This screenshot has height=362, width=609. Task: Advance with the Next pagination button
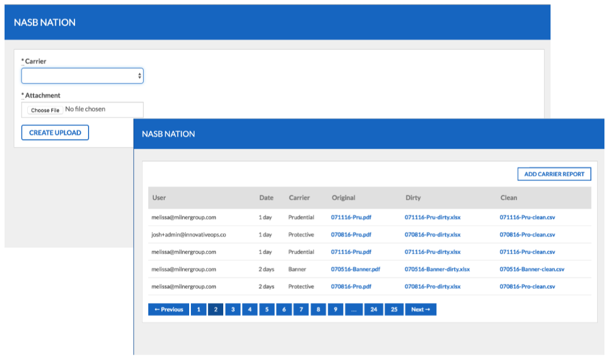point(420,309)
